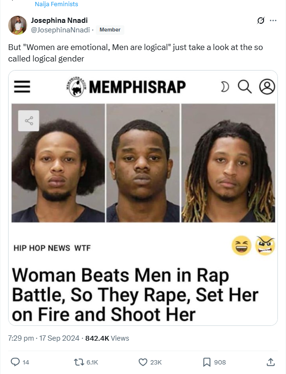Viewport: 286px width, 374px height.
Task: Like the tweet with 23K likes
Action: click(150, 362)
